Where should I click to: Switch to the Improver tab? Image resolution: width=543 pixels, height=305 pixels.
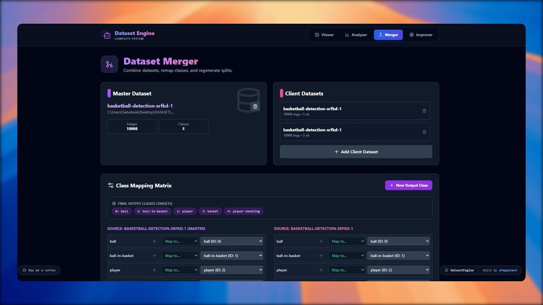(x=421, y=35)
